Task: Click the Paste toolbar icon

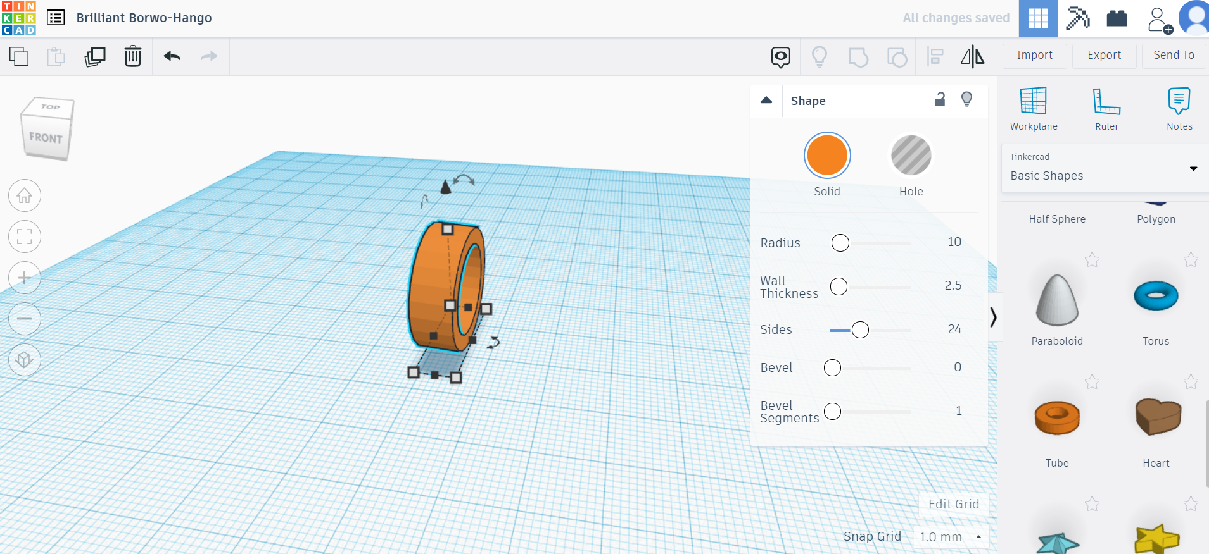Action: coord(56,56)
